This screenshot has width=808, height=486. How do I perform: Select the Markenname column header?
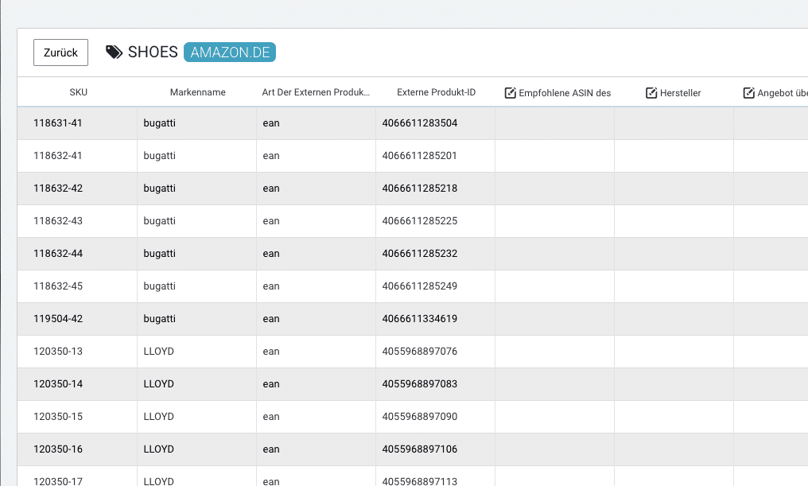tap(197, 92)
